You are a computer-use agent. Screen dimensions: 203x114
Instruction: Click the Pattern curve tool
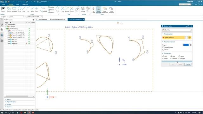(51, 10)
